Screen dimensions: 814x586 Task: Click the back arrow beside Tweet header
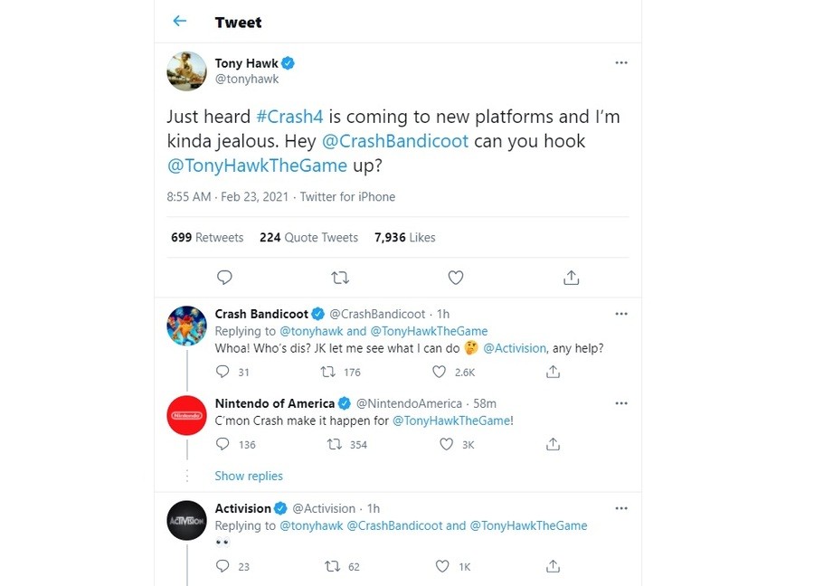[x=179, y=21]
